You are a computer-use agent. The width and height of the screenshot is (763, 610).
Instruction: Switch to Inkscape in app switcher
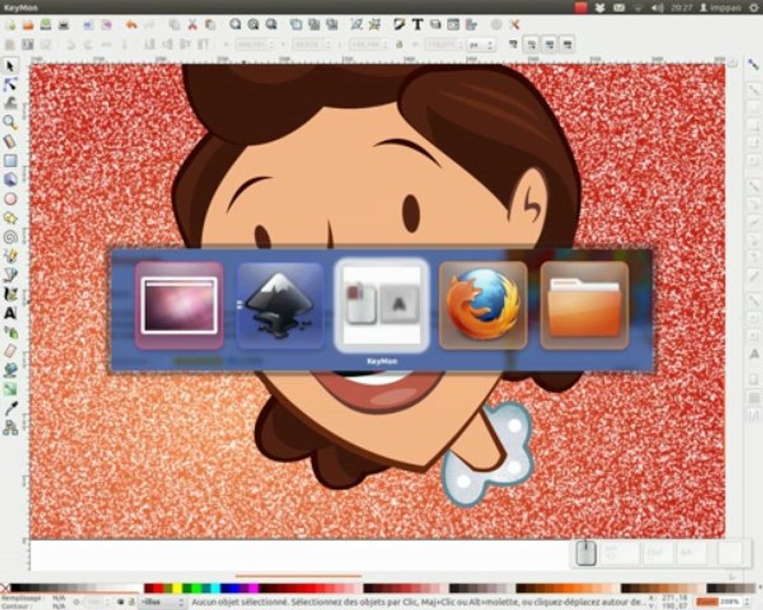281,306
